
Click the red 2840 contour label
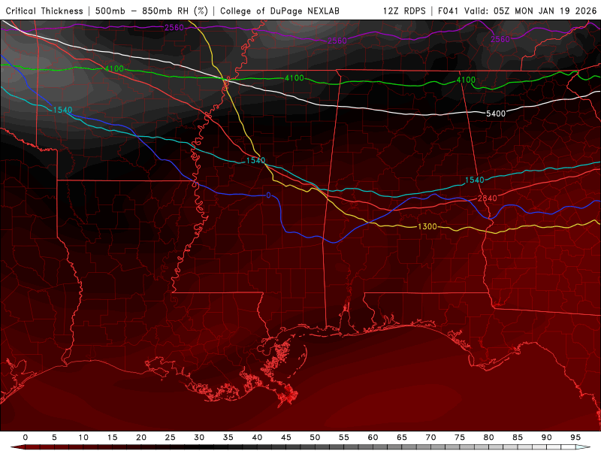pyautogui.click(x=487, y=198)
